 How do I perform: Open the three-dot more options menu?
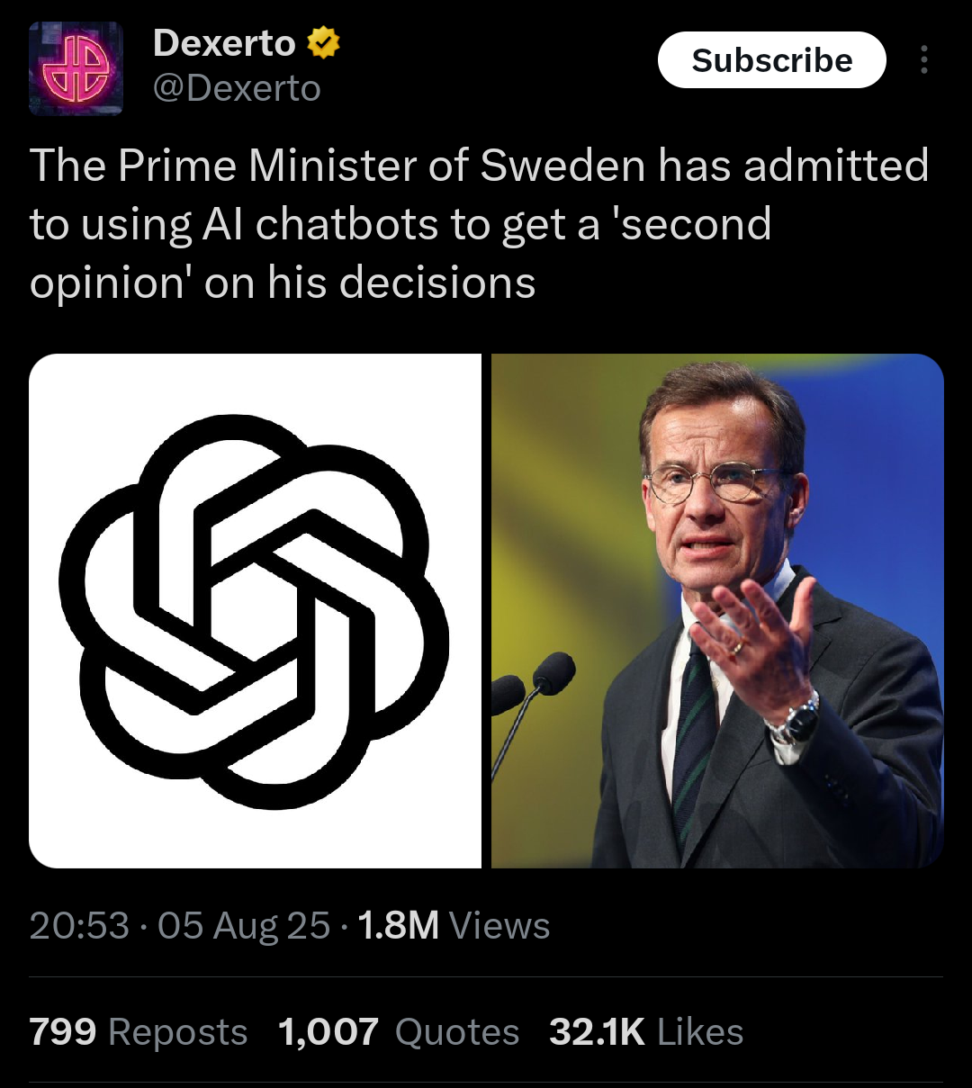tap(923, 60)
